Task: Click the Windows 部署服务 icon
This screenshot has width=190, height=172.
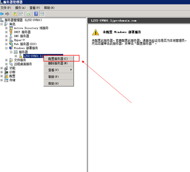Action: (11, 48)
